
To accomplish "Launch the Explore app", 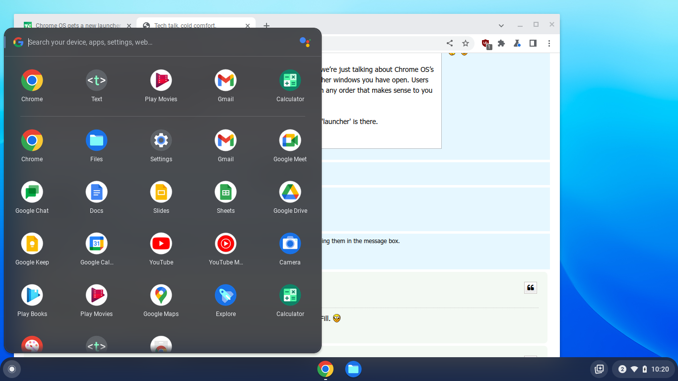I will click(x=225, y=301).
